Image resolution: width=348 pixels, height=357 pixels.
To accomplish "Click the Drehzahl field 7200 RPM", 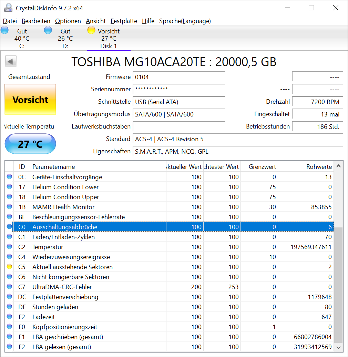I will coord(317,102).
